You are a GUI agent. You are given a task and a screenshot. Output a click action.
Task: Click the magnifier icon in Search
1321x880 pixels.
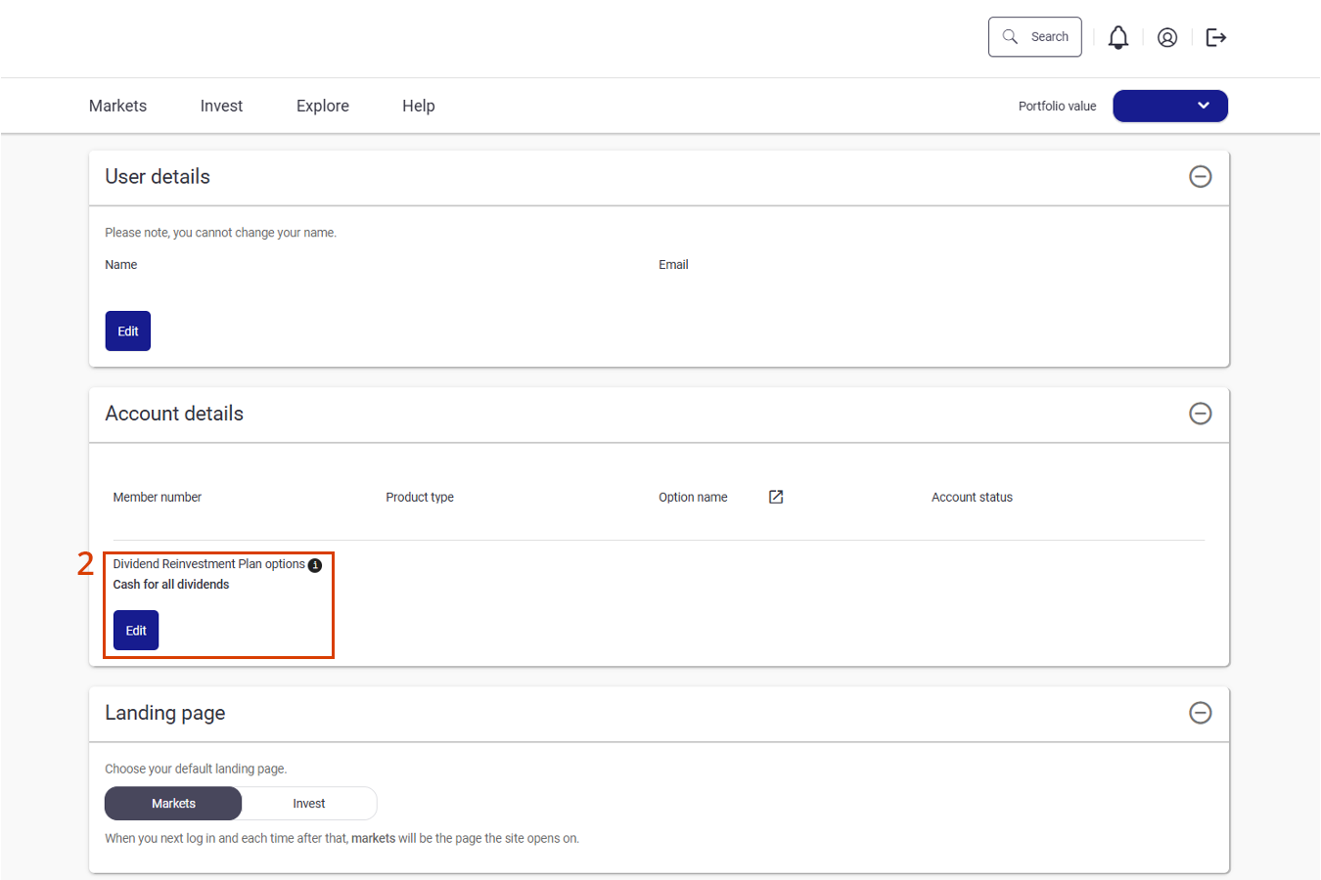pyautogui.click(x=1010, y=37)
